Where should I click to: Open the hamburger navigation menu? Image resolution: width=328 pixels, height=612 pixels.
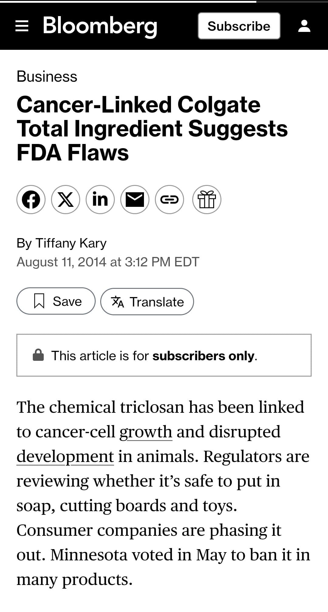point(22,26)
